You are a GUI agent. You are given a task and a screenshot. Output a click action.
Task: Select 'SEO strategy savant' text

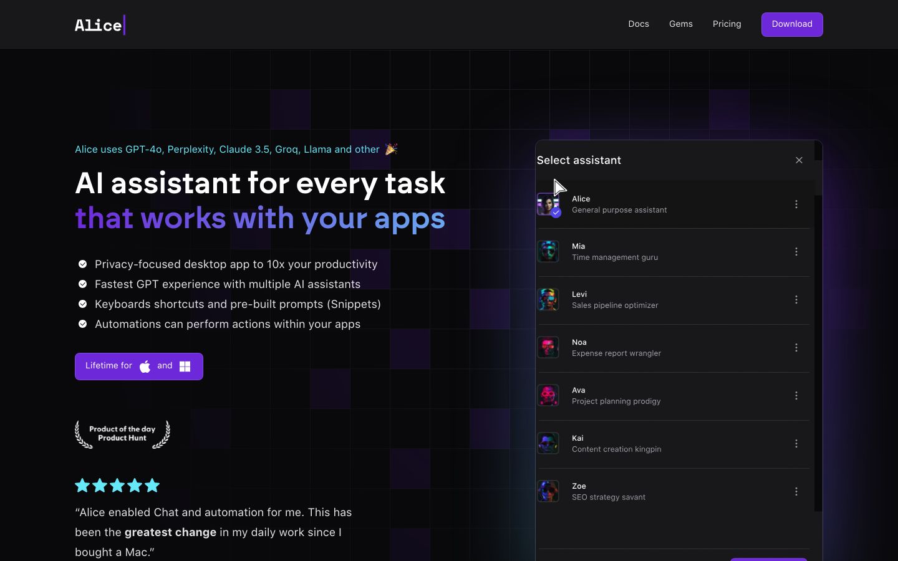tap(609, 497)
